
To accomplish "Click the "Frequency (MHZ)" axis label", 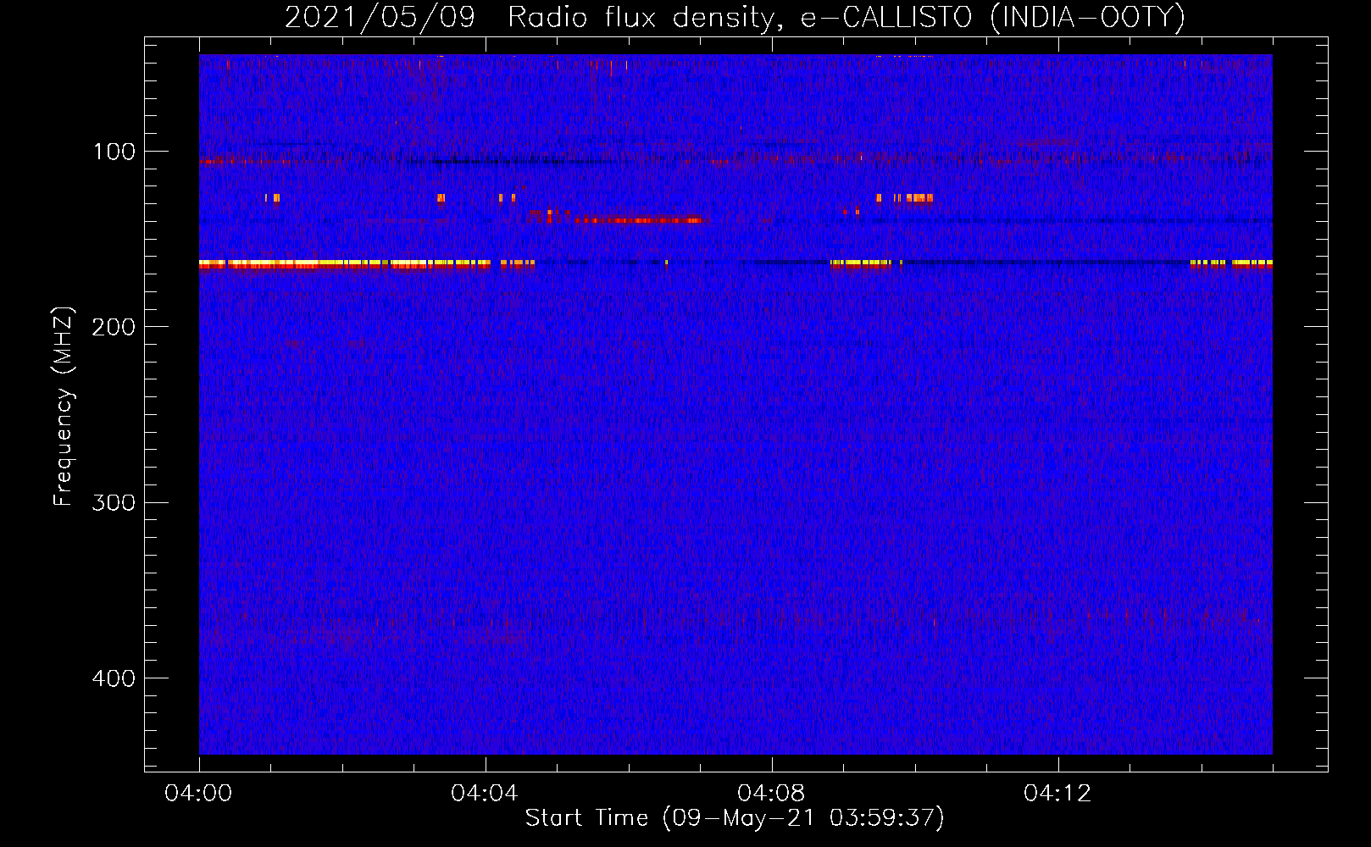I will click(x=64, y=407).
